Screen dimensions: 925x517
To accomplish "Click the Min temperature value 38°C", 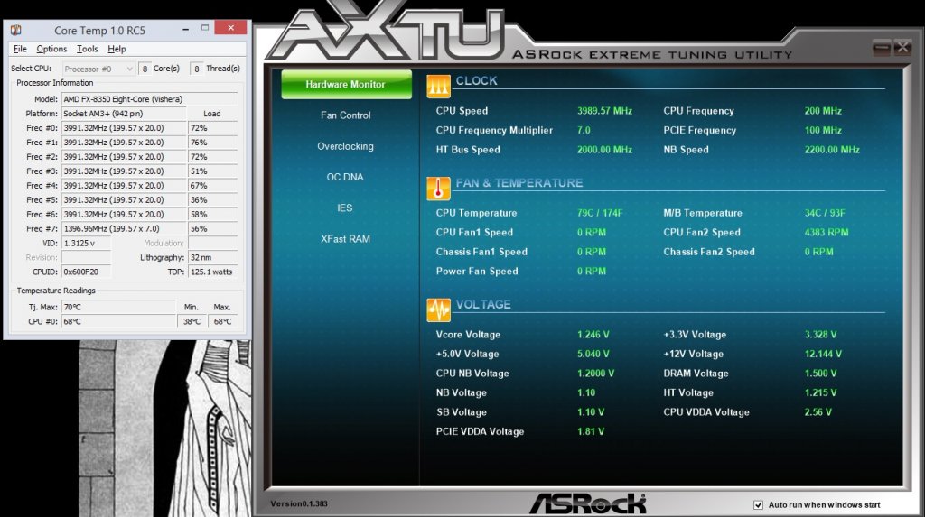I will click(192, 322).
